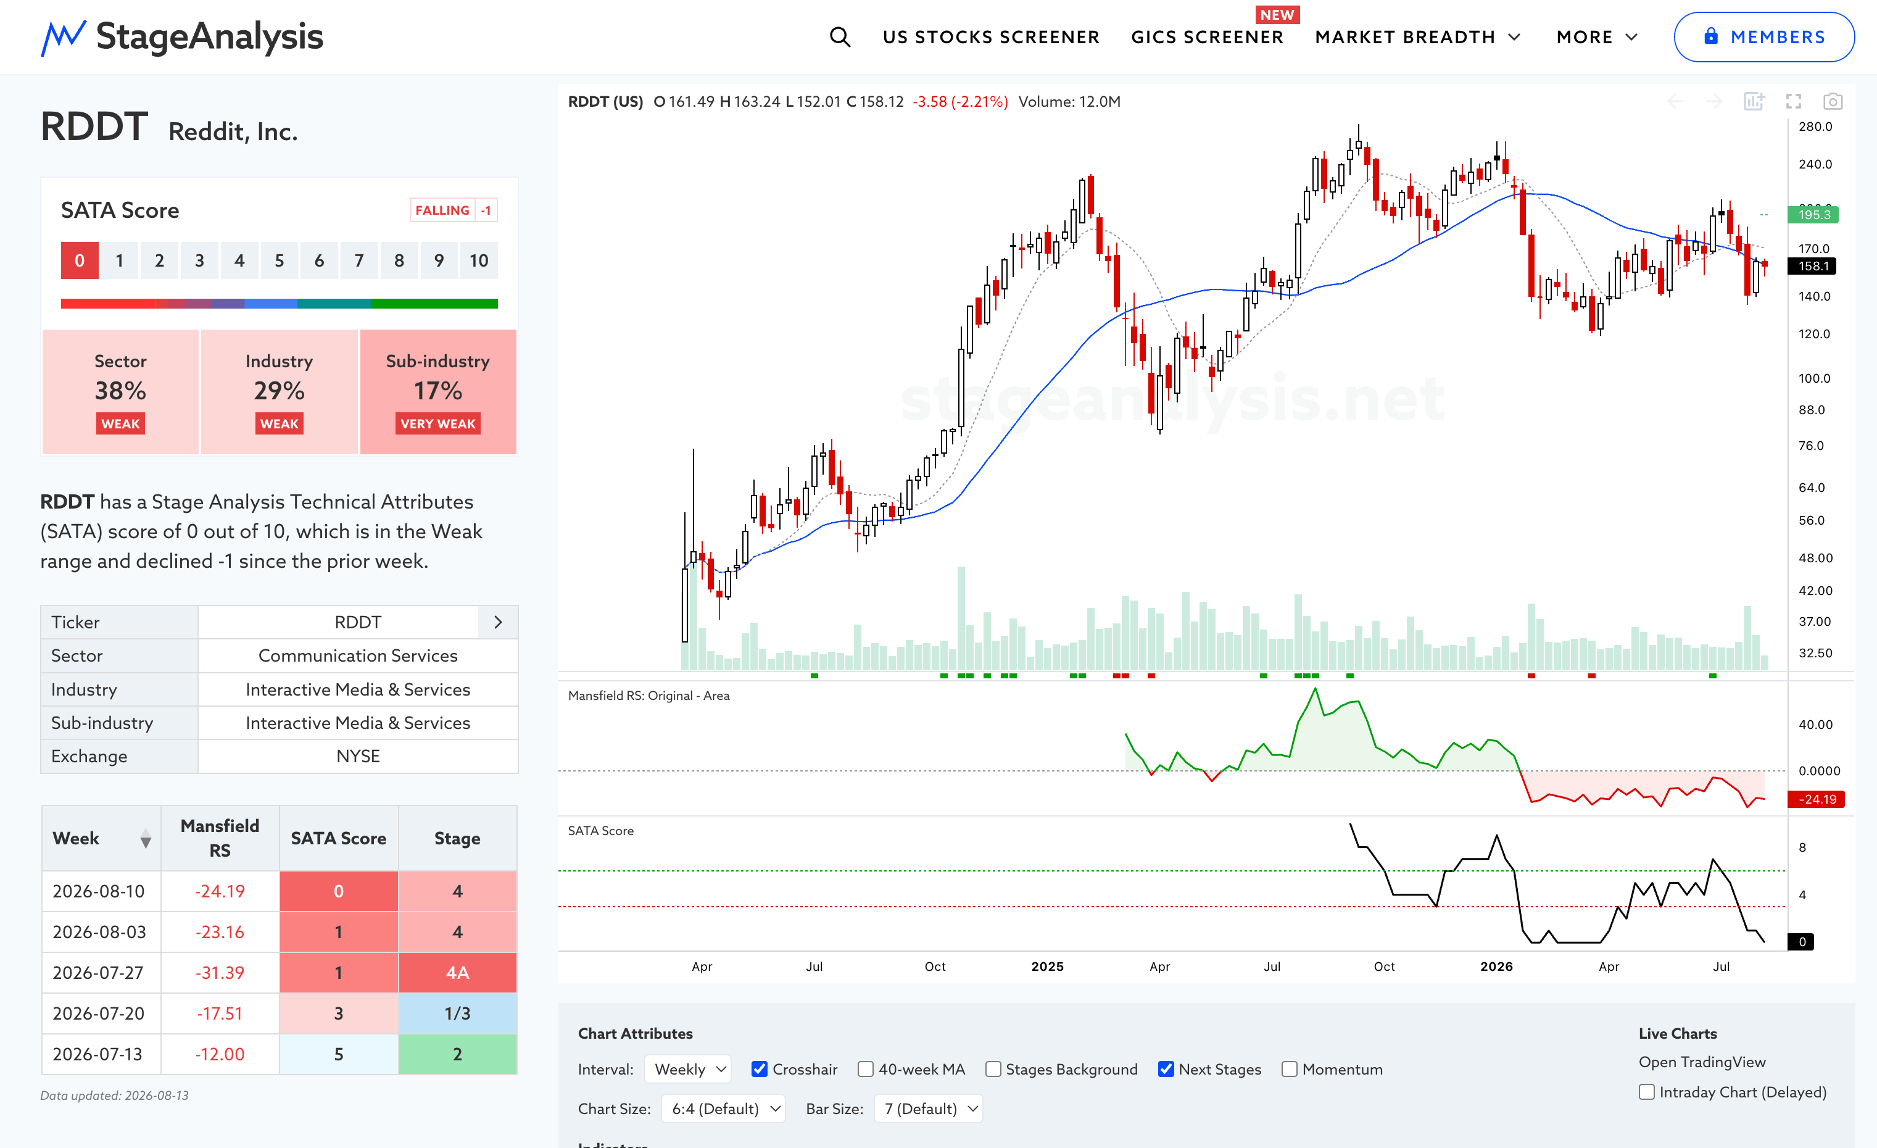Screen dimensions: 1877x1148
Task: Select score 5 on the SATA scale
Action: click(279, 260)
